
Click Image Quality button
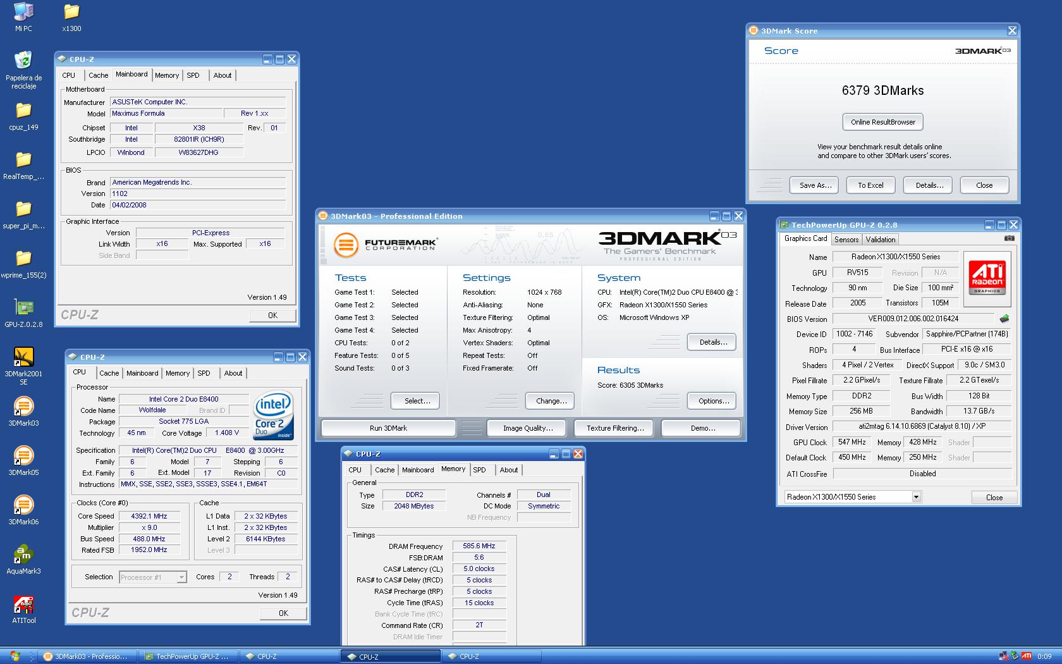(x=528, y=428)
